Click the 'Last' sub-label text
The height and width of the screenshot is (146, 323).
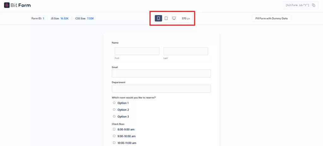click(165, 58)
